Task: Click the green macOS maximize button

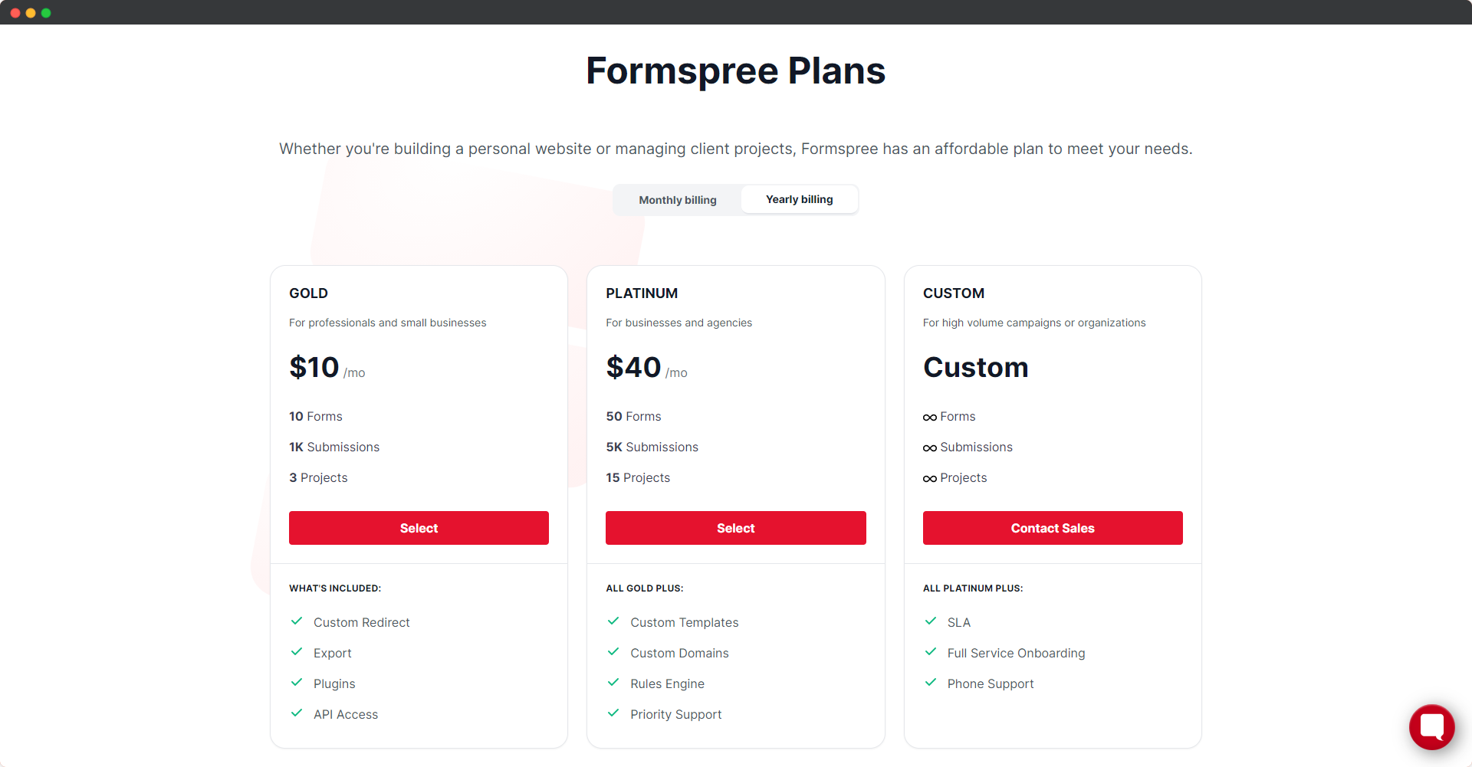Action: coord(46,13)
